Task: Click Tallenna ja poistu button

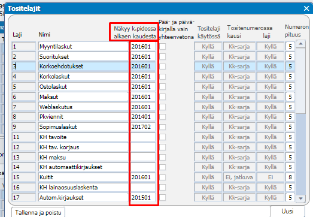Action: pos(38,212)
